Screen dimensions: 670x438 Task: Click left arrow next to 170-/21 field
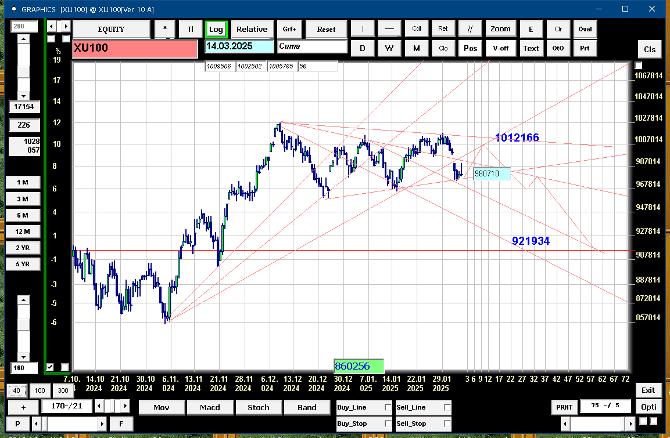99,406
